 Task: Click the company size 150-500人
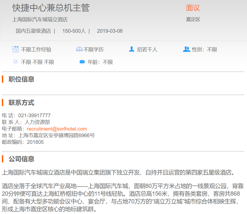tap(74, 31)
